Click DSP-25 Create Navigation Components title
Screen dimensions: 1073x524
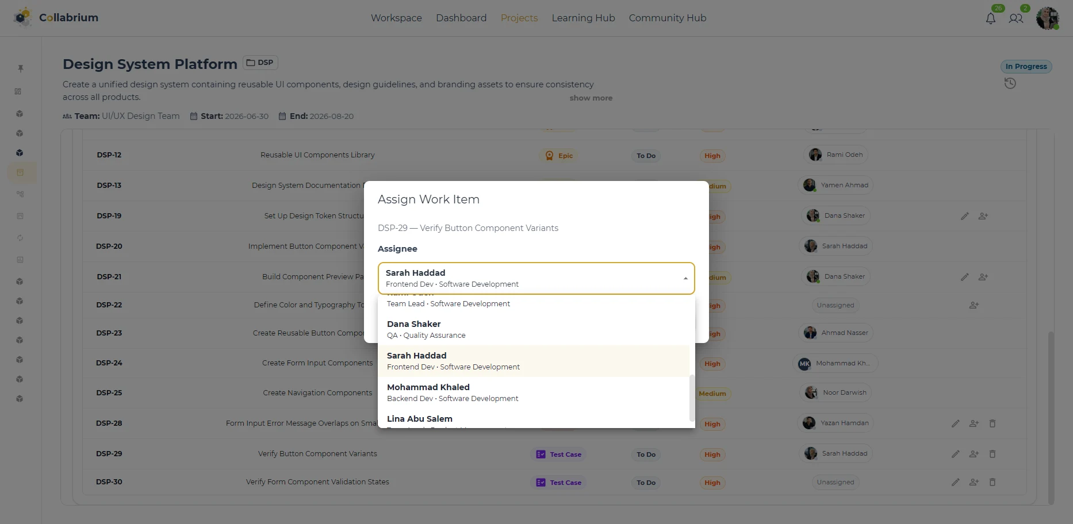click(317, 393)
